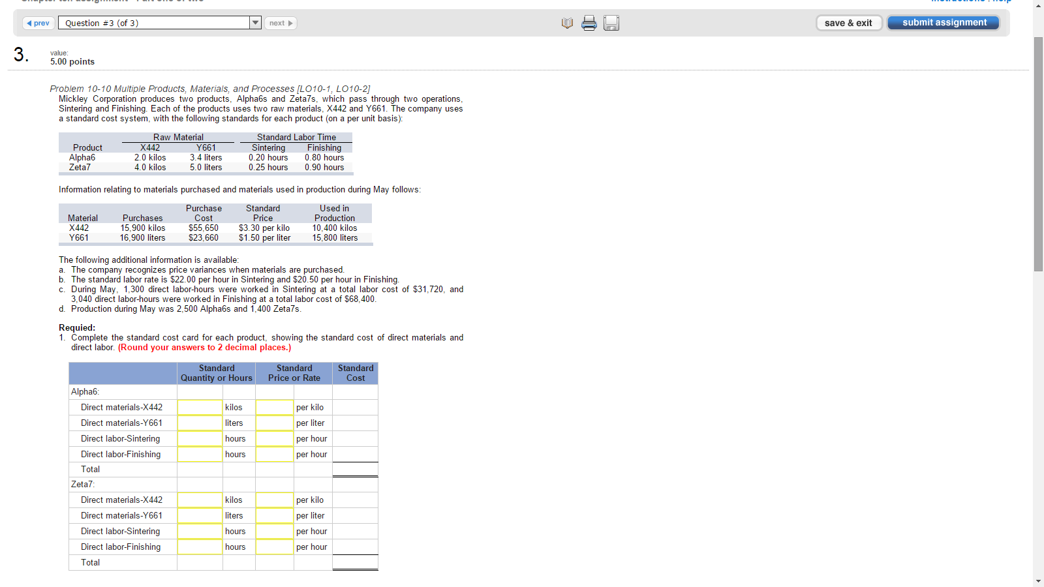Click '0.80 hours' Alpha6 finishing time
1044x587 pixels.
tap(324, 158)
